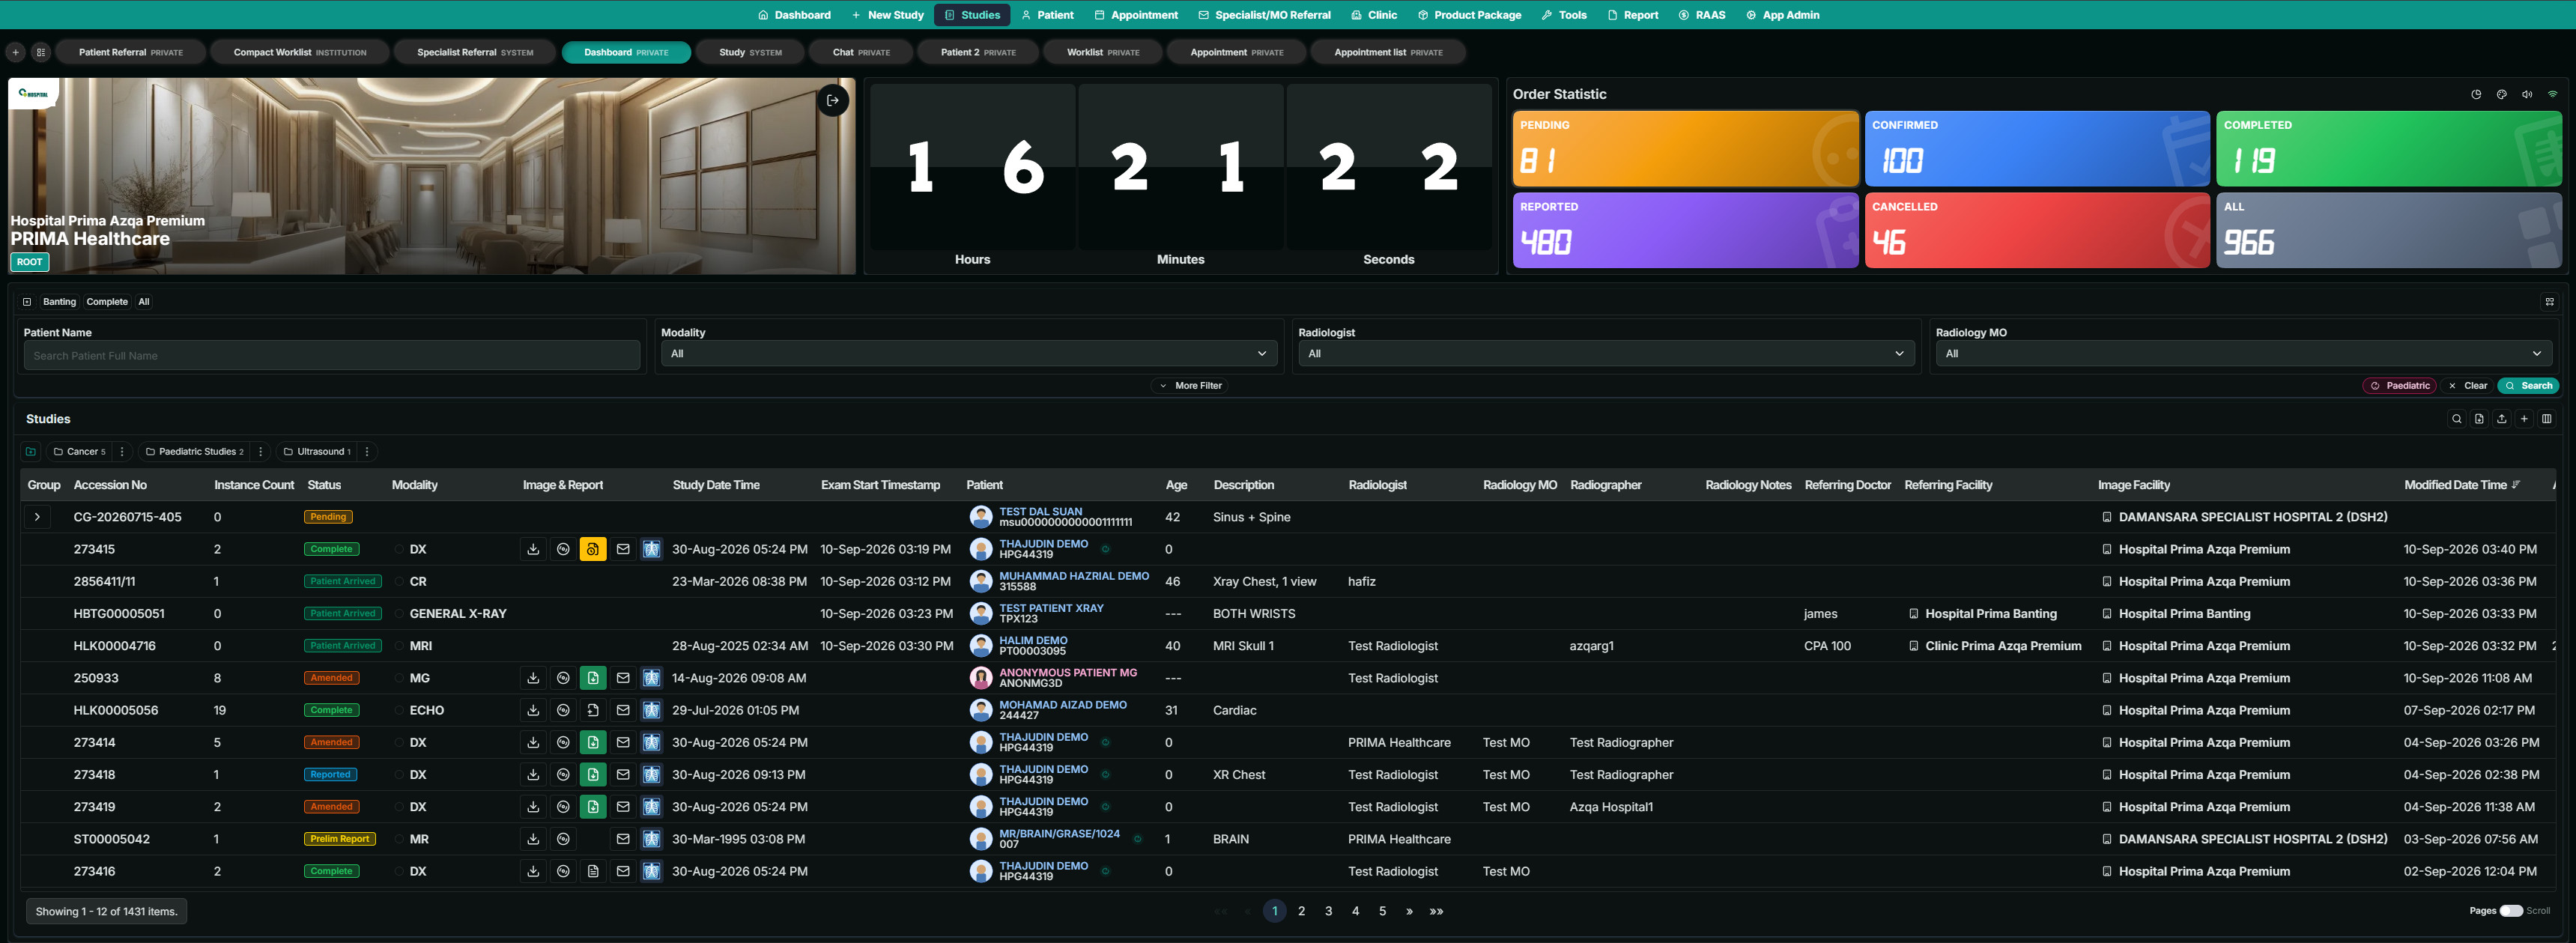This screenshot has height=943, width=2576.
Task: Click the Studies search magnifier icon
Action: point(2456,419)
